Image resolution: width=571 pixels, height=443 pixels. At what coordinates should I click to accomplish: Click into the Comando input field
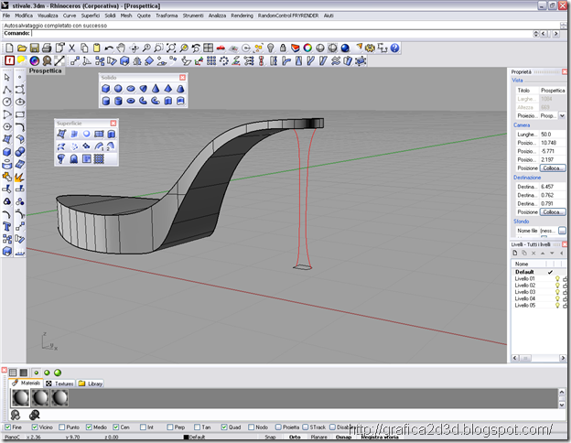pos(282,34)
